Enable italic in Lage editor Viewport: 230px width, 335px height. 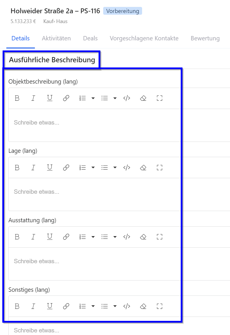(33, 167)
